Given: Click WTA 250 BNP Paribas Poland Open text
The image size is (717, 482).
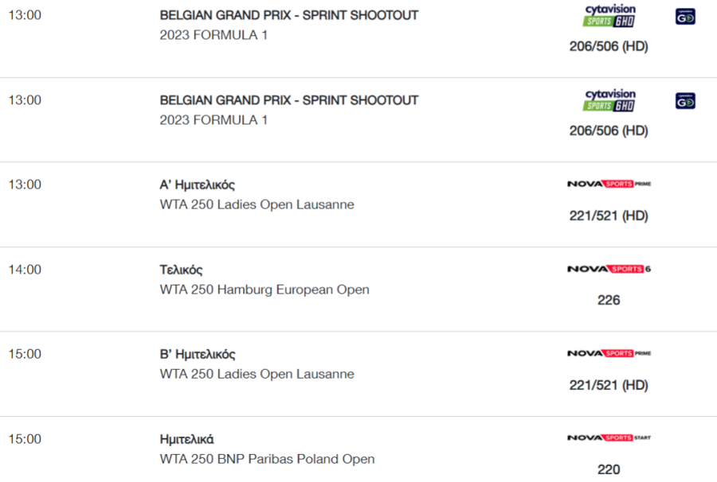Looking at the screenshot, I should [x=267, y=459].
